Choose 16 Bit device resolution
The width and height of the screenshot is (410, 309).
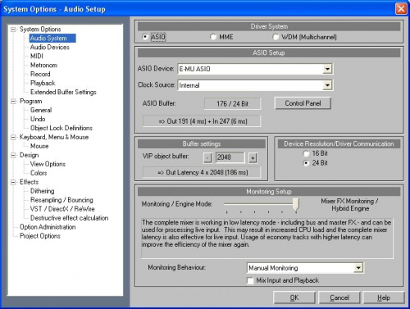coord(306,153)
